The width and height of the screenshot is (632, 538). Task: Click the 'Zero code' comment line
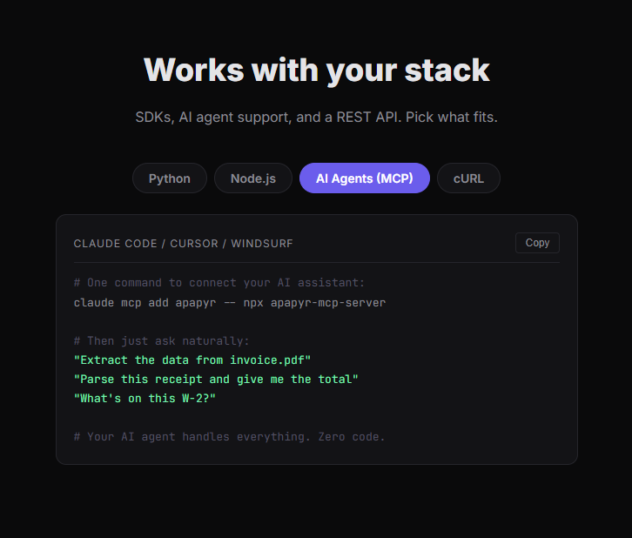pos(229,437)
